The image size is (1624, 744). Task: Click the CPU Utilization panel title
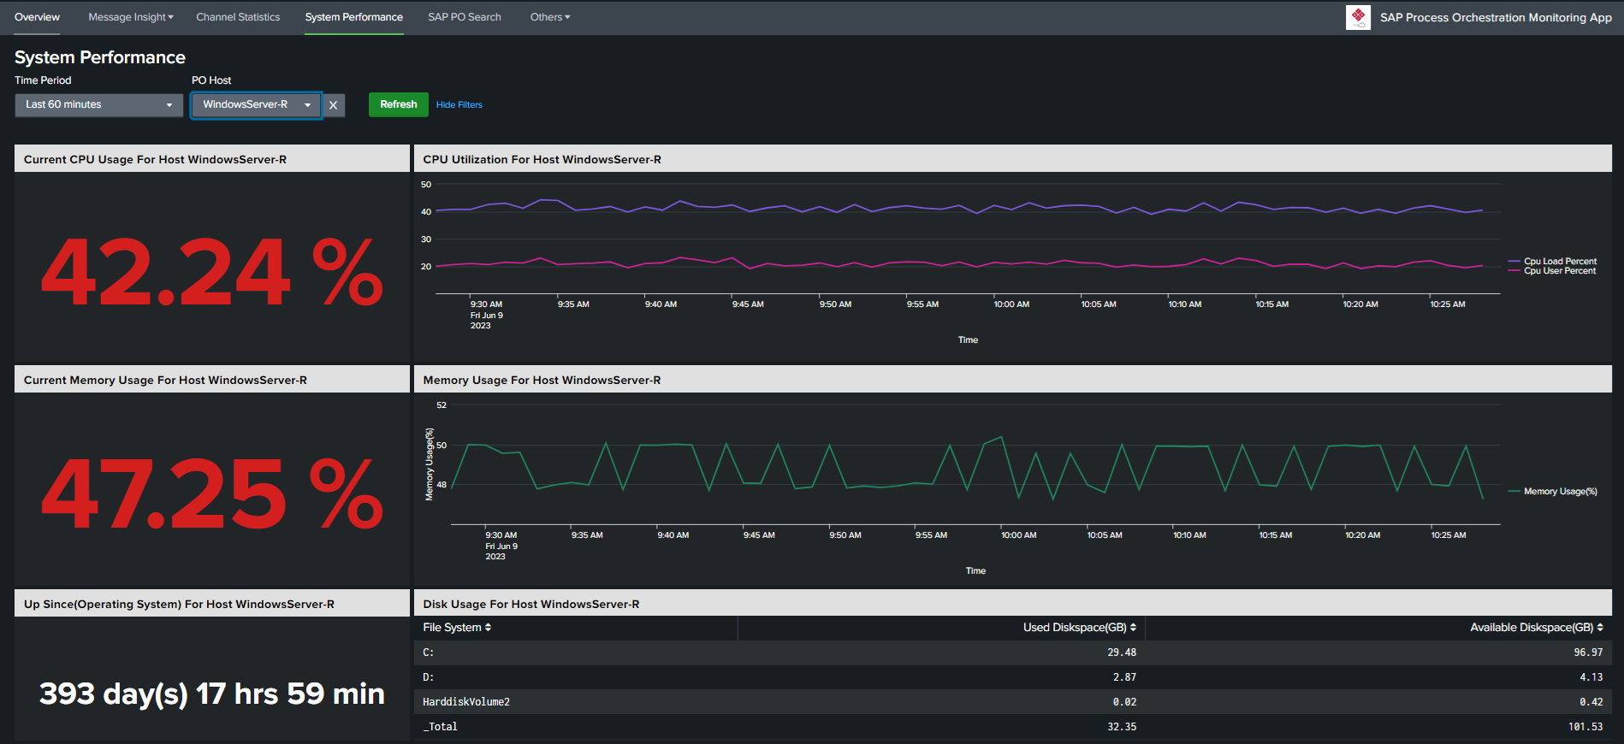542,159
